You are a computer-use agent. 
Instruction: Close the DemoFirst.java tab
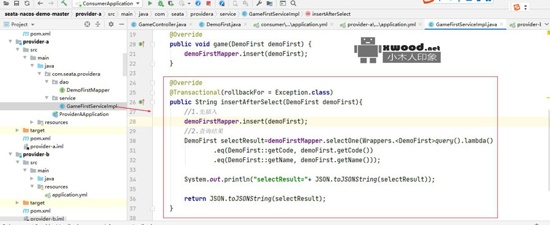[245, 24]
